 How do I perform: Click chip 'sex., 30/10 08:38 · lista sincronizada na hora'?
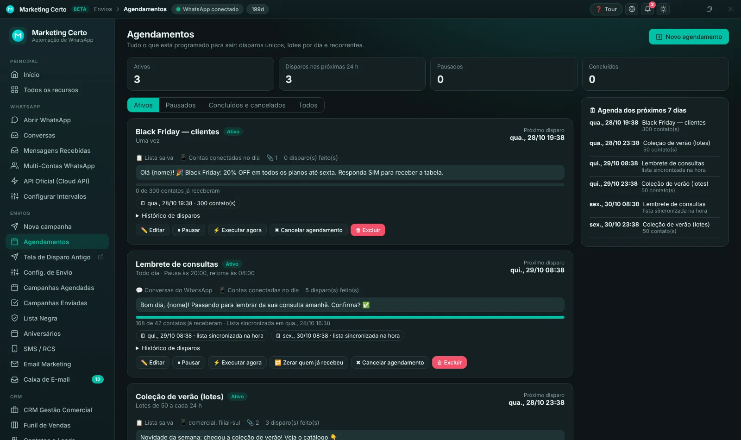338,336
